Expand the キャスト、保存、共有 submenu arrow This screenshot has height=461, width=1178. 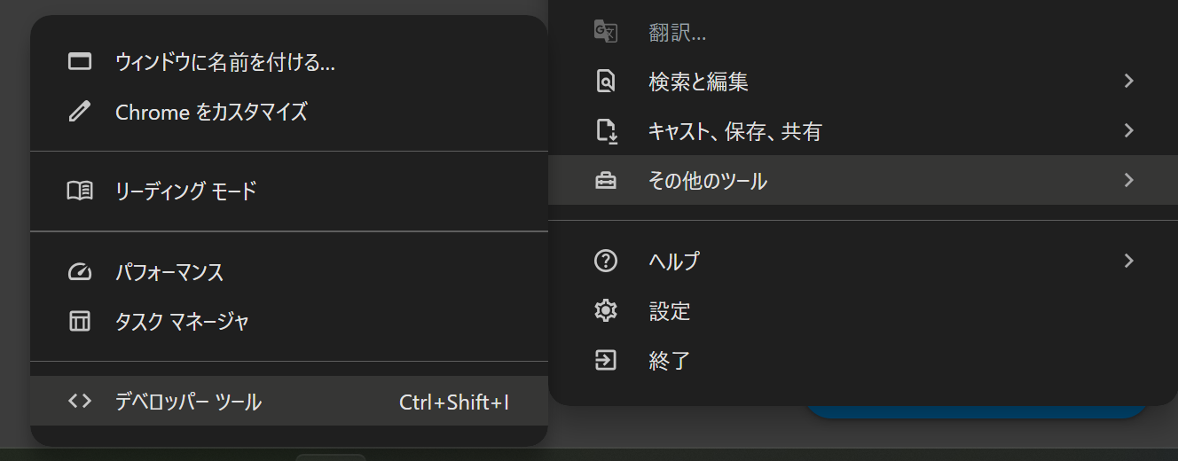tap(1128, 131)
